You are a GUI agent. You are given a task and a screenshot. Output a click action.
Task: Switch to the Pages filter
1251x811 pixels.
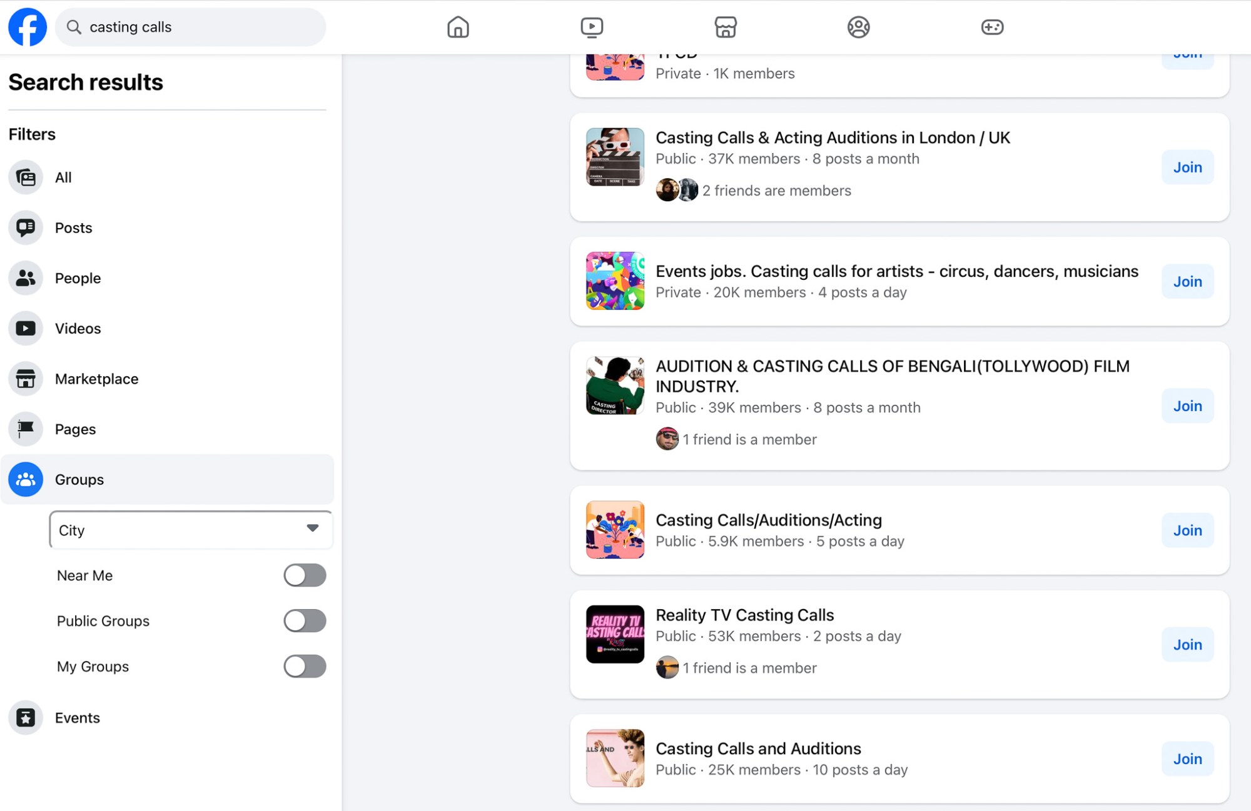click(x=75, y=429)
